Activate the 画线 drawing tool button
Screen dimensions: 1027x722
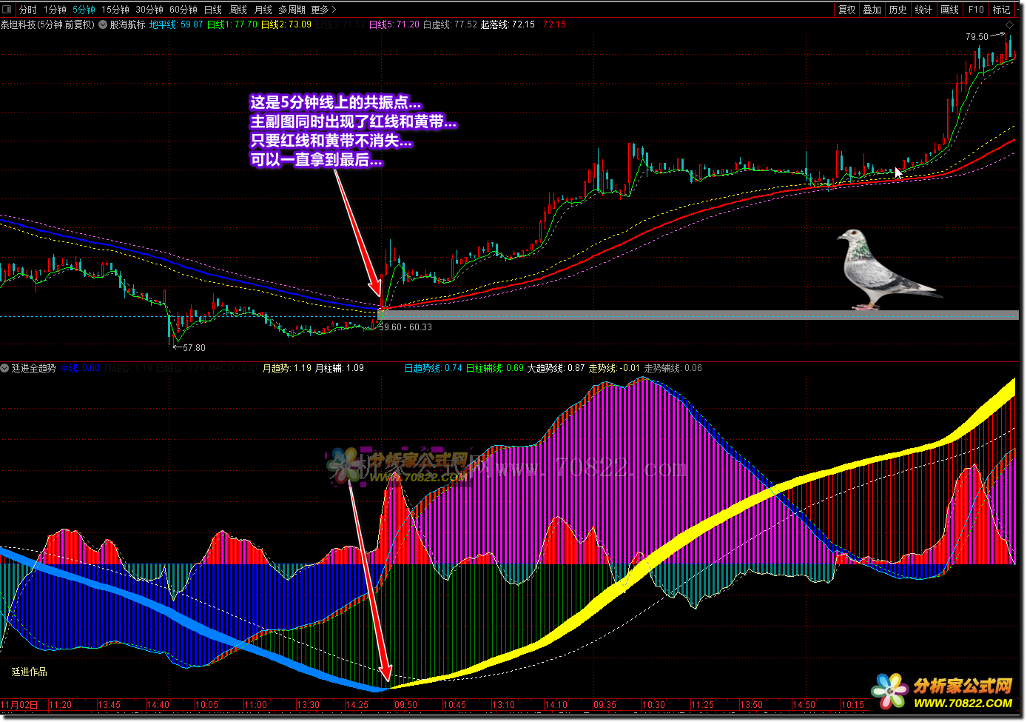pos(949,10)
